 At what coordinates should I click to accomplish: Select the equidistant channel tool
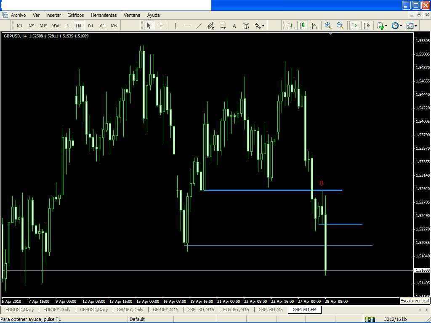point(210,26)
